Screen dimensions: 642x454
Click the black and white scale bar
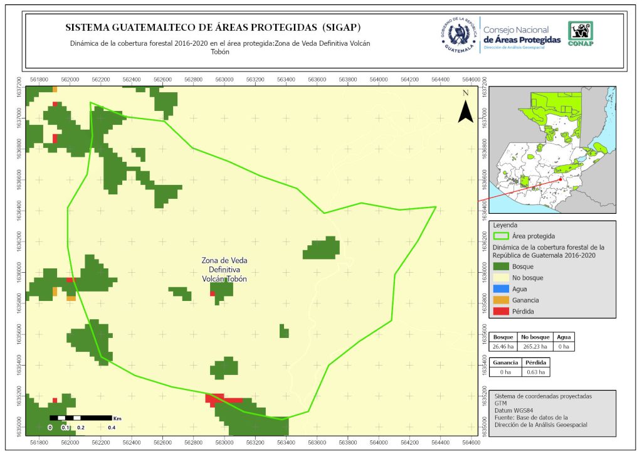pos(81,418)
